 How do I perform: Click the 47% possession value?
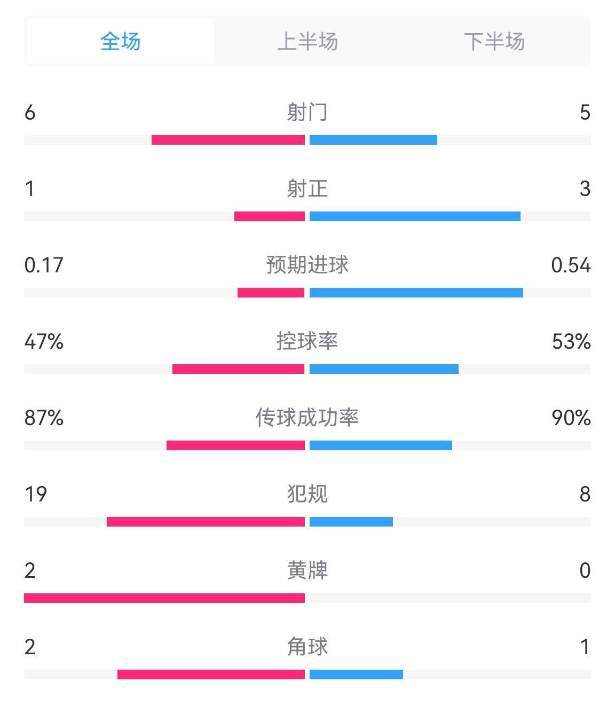pos(44,341)
